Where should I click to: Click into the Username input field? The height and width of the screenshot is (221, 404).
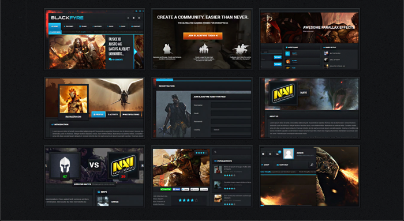231,105
